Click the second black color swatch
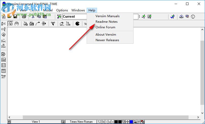The image size is (205, 124). click(120, 122)
